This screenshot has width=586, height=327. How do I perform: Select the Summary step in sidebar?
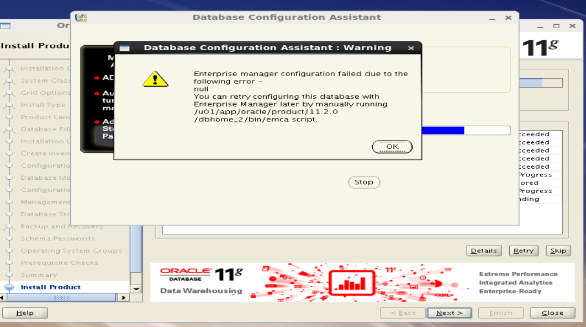pyautogui.click(x=39, y=275)
